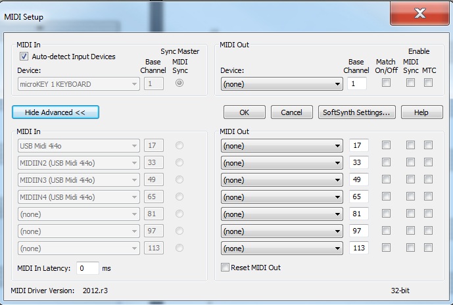
Task: Check MTC box for channel 113 output
Action: tap(428, 248)
